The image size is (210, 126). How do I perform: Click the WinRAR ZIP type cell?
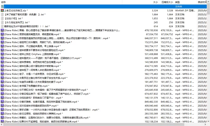click(x=185, y=10)
